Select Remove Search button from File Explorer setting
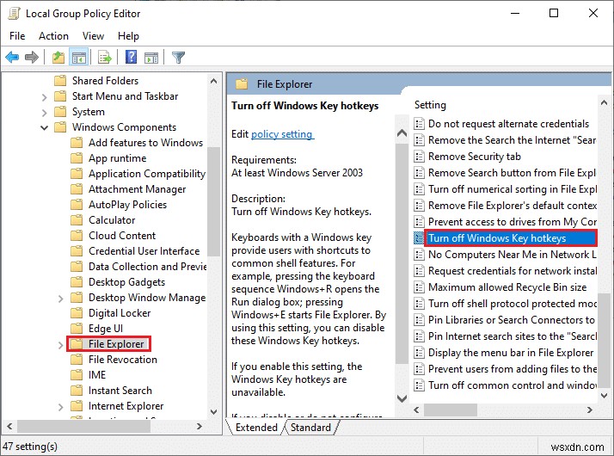This screenshot has height=456, width=614. pos(512,173)
